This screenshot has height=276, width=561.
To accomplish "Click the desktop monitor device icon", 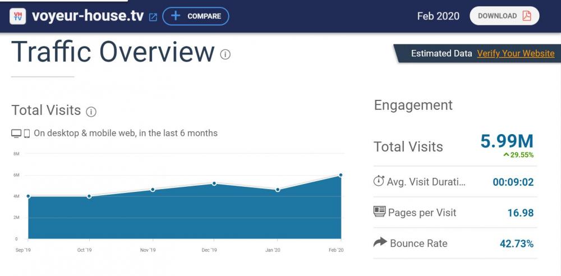I will pos(16,134).
